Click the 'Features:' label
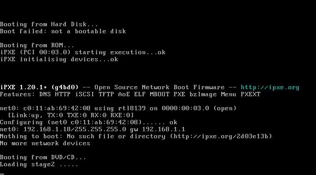Viewport: 316px width, 175px height. (18, 94)
